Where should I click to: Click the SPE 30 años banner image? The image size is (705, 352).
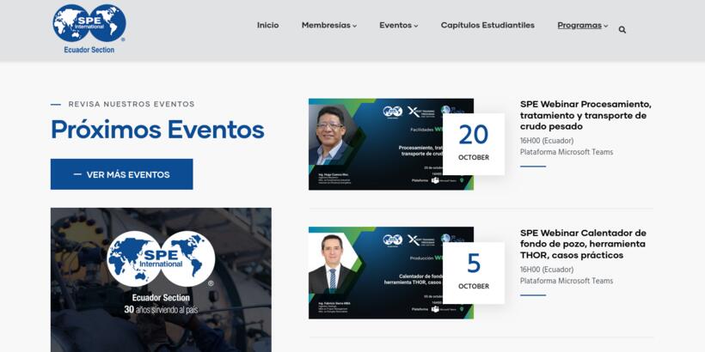(161, 280)
